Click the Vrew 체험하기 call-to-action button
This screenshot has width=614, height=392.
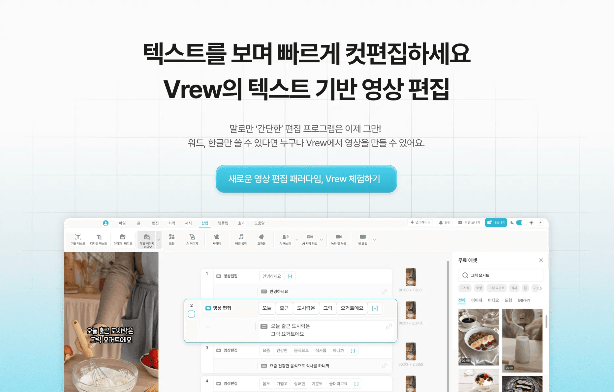click(306, 179)
